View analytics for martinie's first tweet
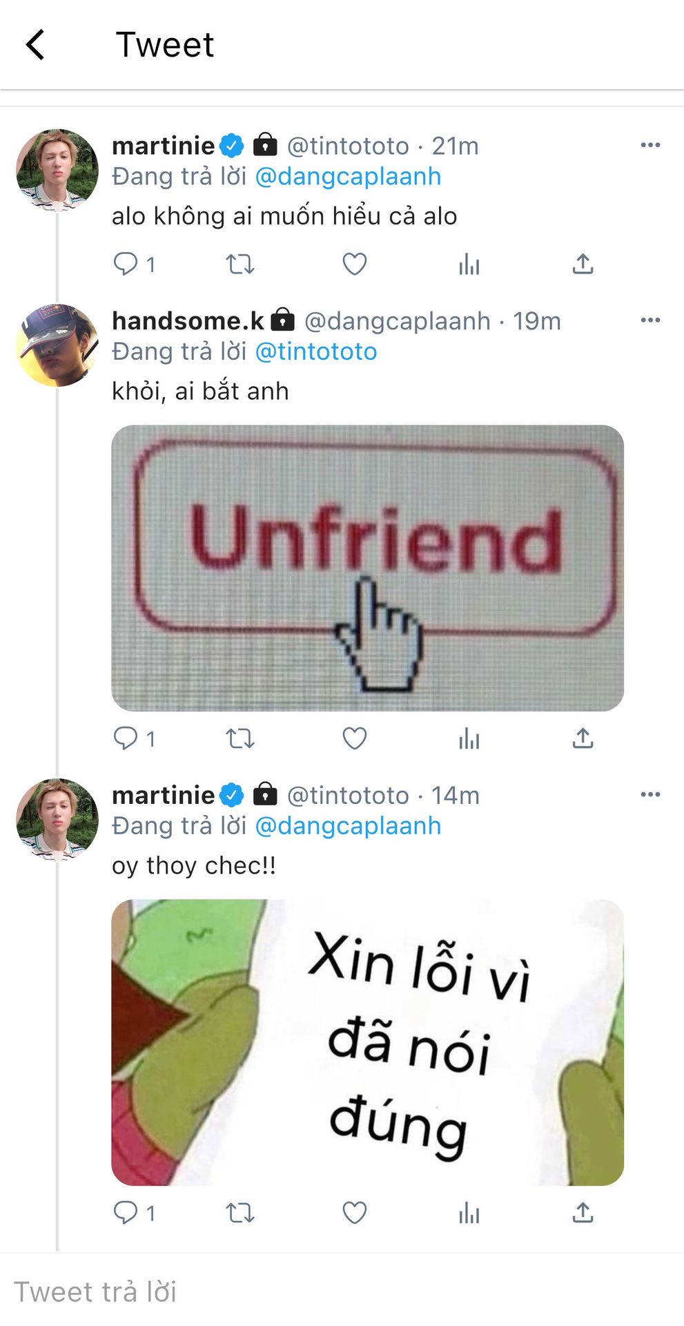This screenshot has width=684, height=1326. pyautogui.click(x=469, y=264)
